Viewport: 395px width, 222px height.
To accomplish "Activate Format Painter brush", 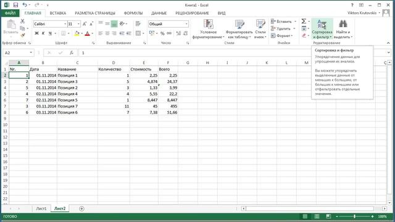I will [x=22, y=36].
